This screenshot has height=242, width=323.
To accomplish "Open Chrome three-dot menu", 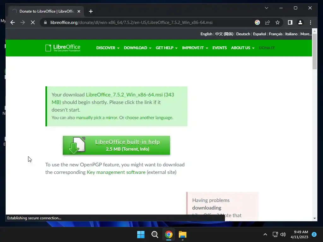I will point(310,22).
